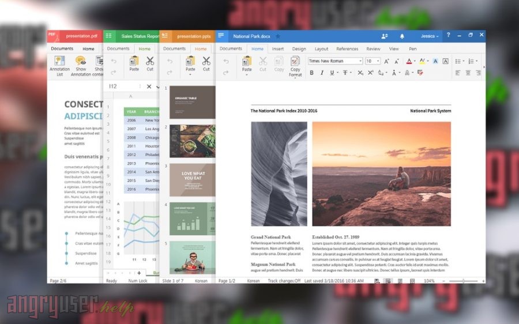
Task: Apply Bold formatting in the document ribbon
Action: click(x=311, y=73)
